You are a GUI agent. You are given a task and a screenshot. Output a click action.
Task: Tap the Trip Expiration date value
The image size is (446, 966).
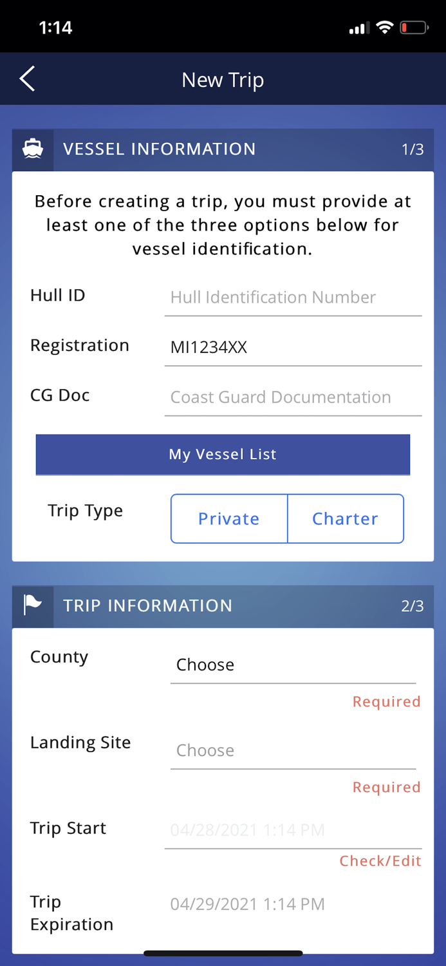[248, 904]
